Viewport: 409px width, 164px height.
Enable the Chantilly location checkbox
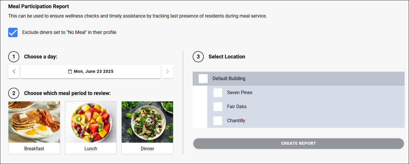(x=218, y=121)
